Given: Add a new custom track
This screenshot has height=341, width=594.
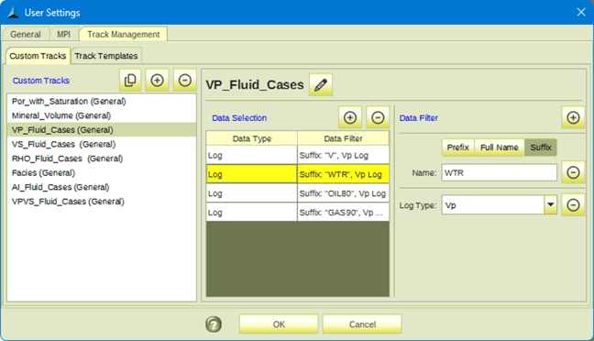Looking at the screenshot, I should [x=158, y=80].
